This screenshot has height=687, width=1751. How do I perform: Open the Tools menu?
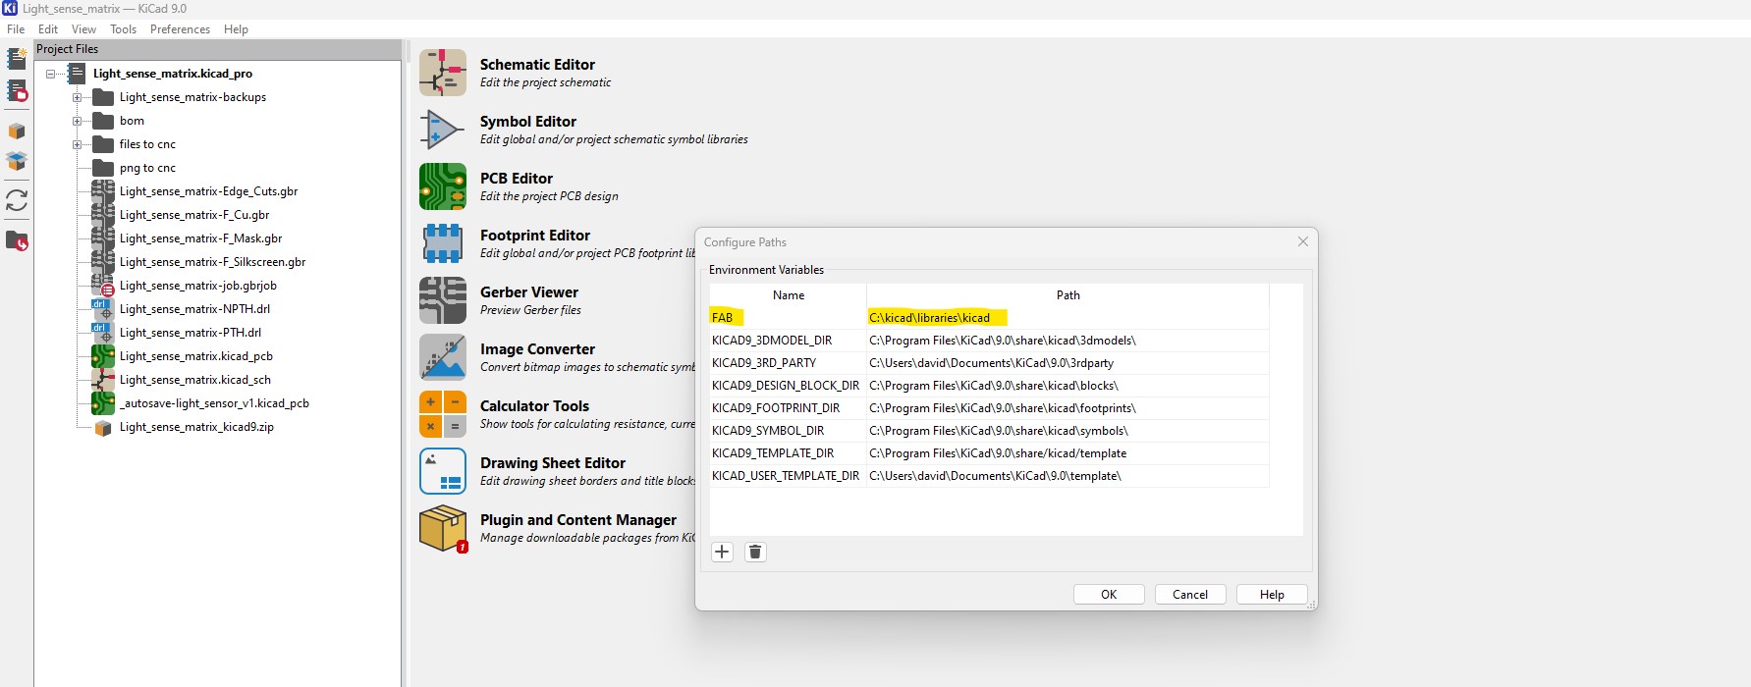[x=124, y=29]
